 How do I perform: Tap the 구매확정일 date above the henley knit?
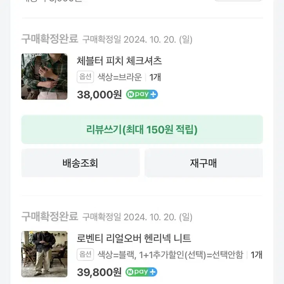(137, 217)
